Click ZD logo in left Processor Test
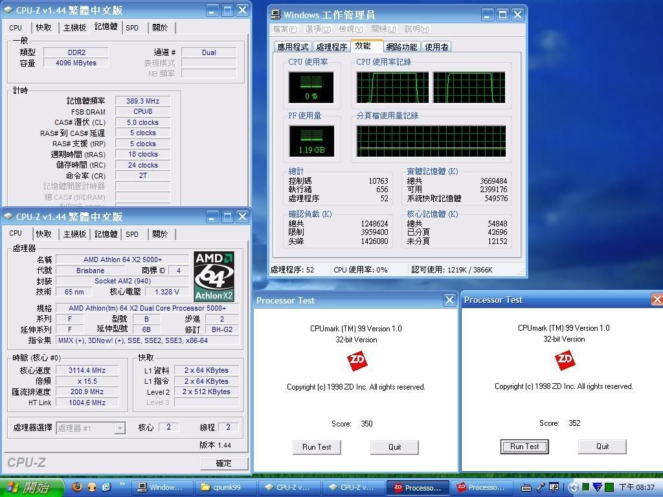The width and height of the screenshot is (663, 497). pos(357,361)
